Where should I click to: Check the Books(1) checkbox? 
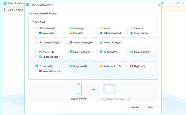67,33
